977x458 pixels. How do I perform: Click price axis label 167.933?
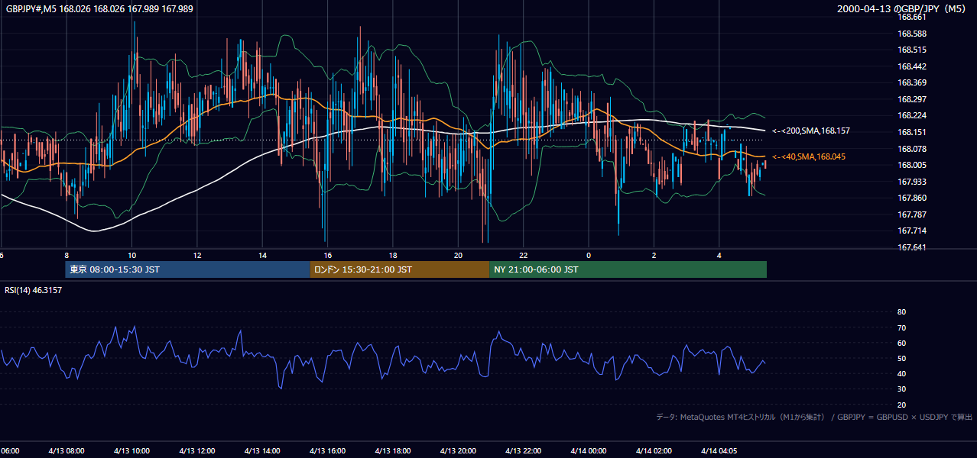[911, 182]
